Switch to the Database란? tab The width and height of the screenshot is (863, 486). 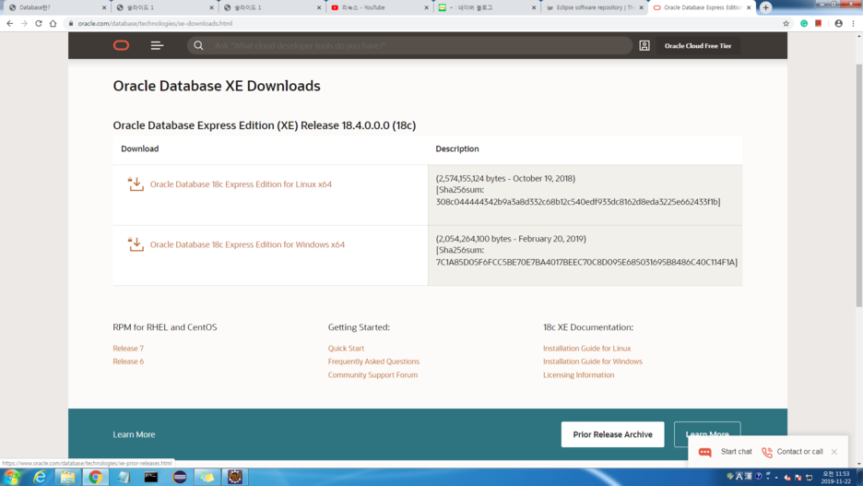click(x=55, y=7)
